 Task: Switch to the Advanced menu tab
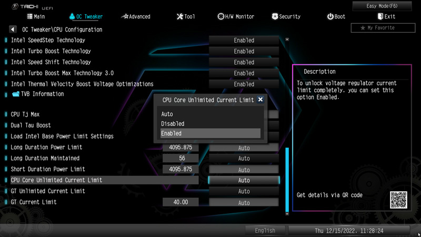coord(136,17)
